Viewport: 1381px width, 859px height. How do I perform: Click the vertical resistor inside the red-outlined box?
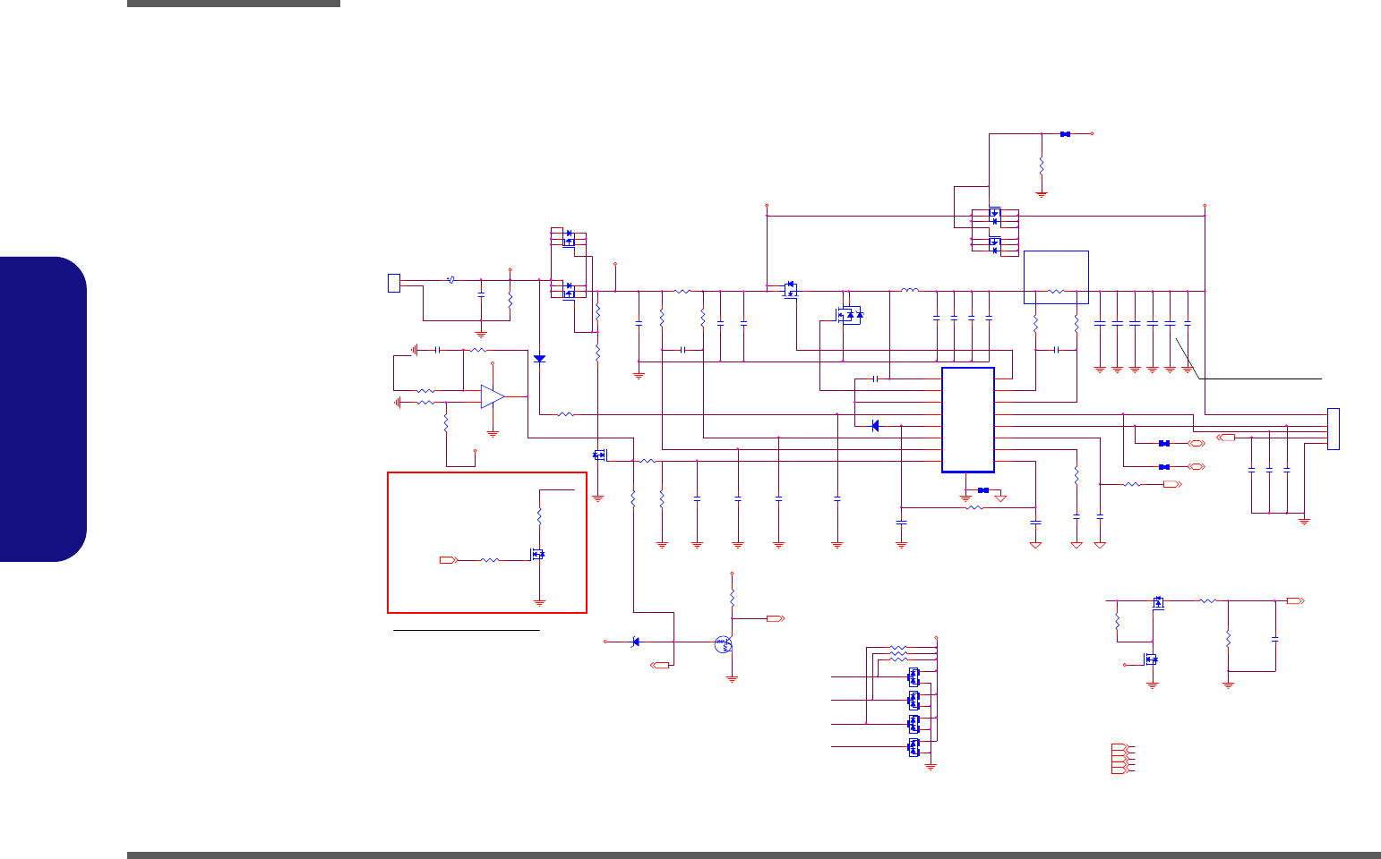(539, 518)
